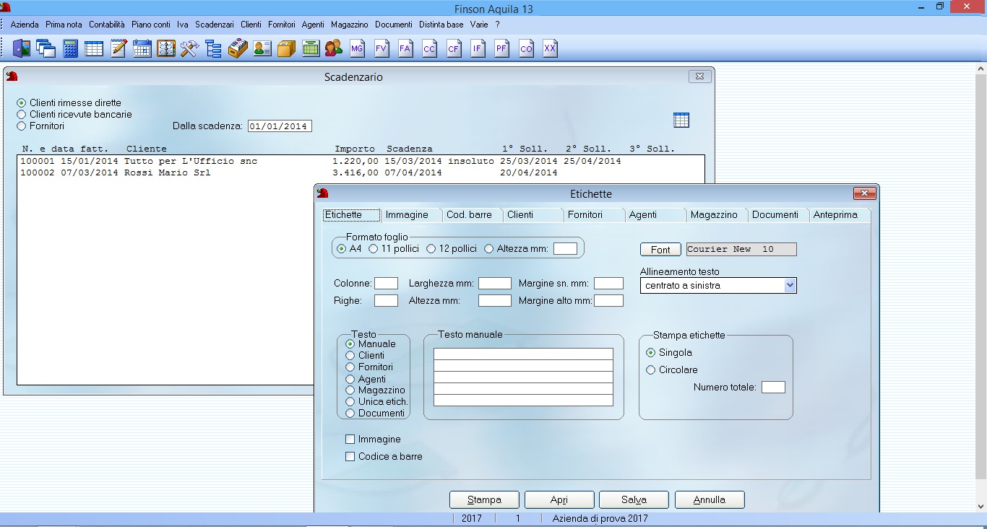Click the MG document toolbar icon
The image size is (987, 529).
357,48
